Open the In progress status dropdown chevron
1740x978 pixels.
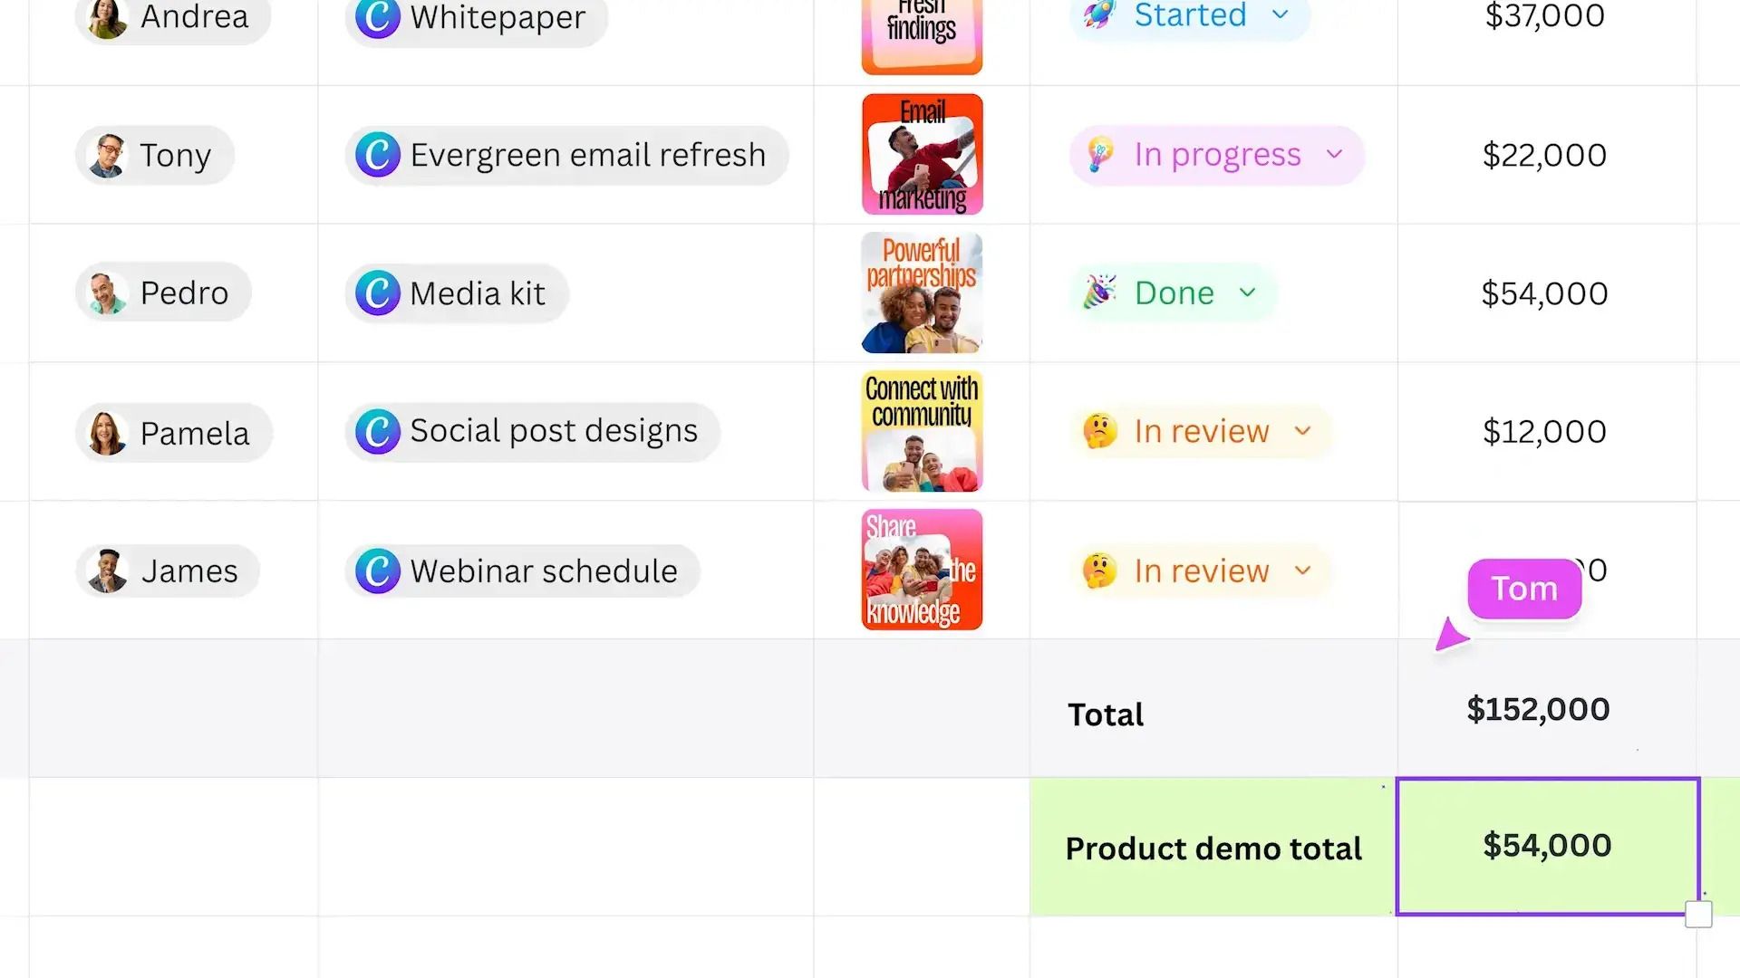coord(1334,154)
